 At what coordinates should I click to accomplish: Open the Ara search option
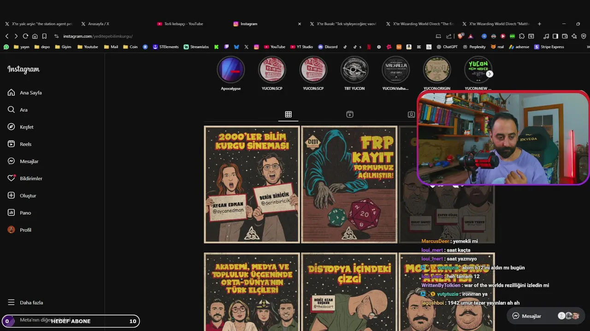[x=18, y=110]
